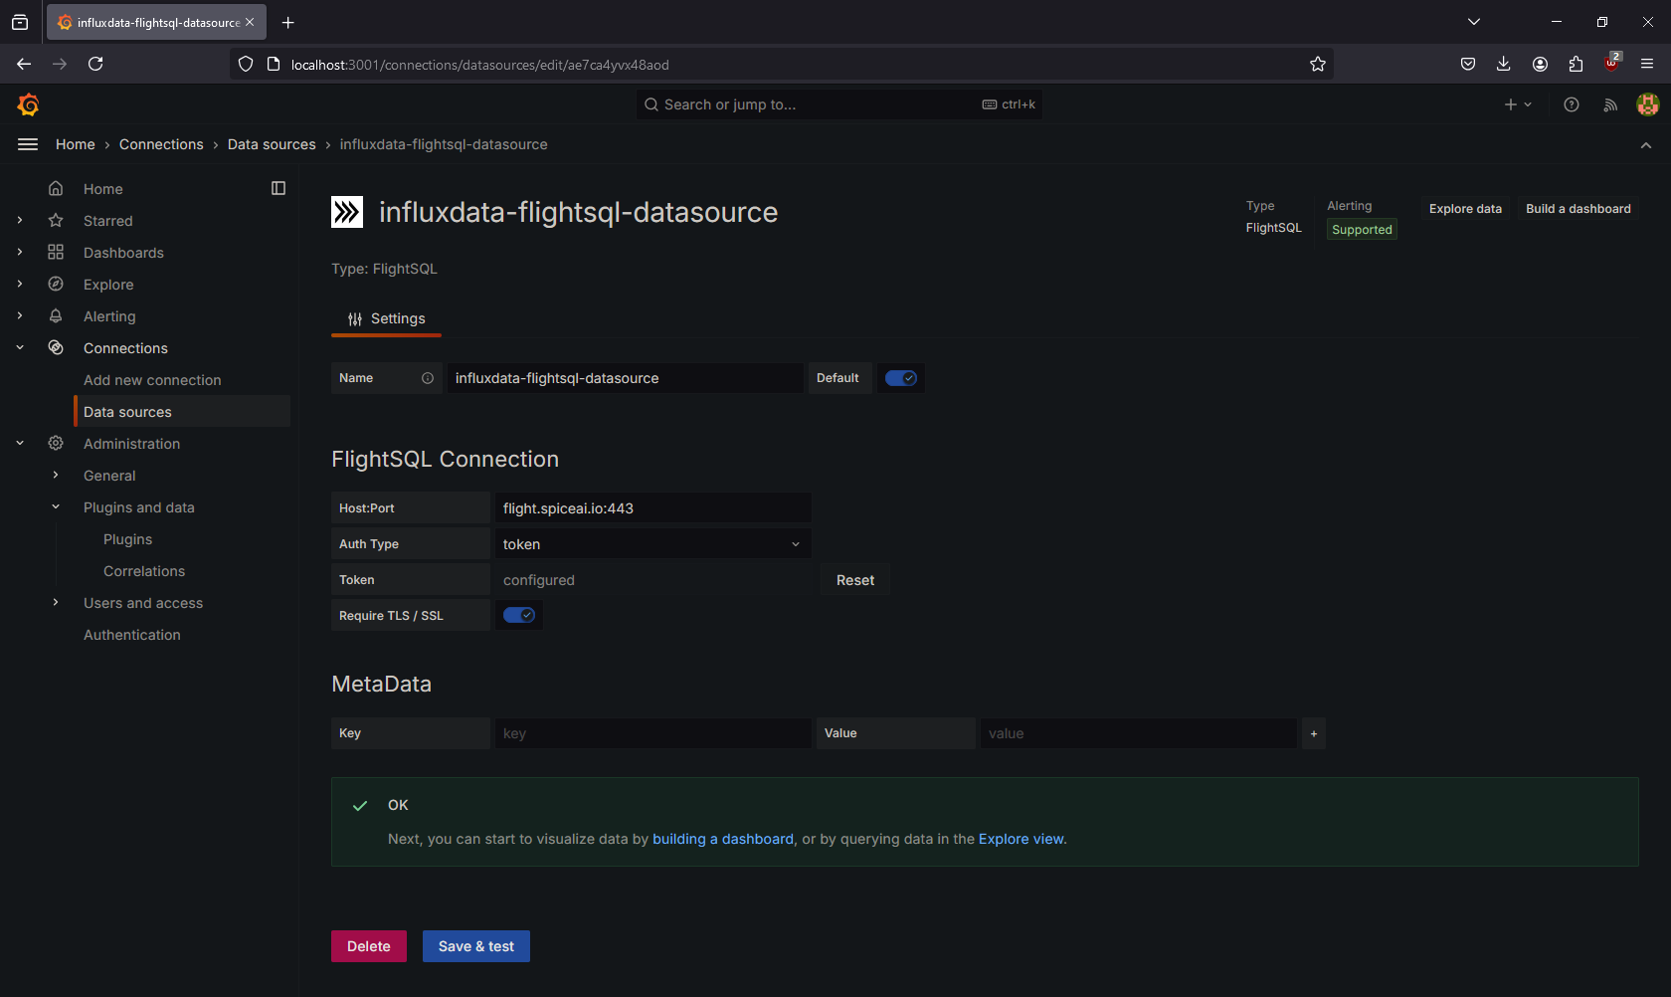Collapse the Plugins and data section
This screenshot has height=997, width=1671.
coord(56,507)
